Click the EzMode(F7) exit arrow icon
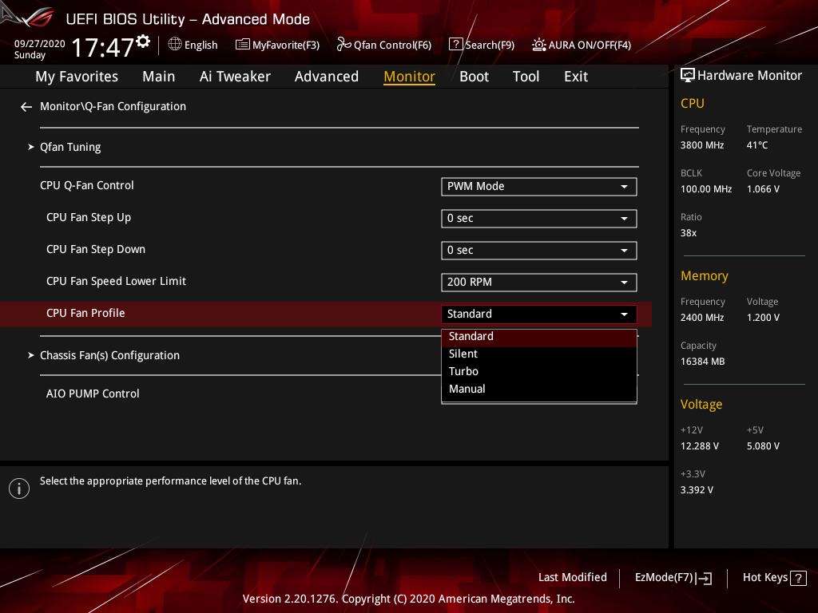 pyautogui.click(x=704, y=578)
